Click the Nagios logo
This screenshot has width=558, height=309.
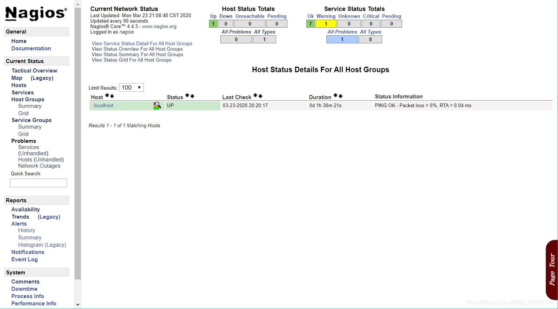(x=36, y=13)
